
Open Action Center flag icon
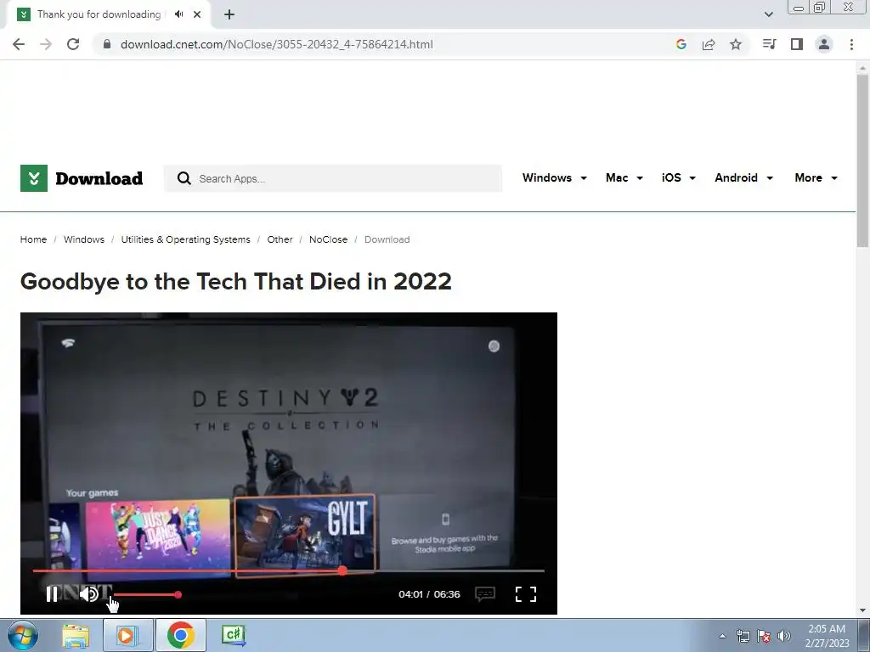click(x=764, y=636)
